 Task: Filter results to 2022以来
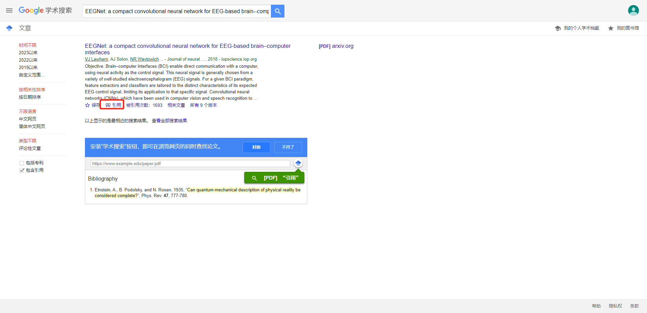28,60
